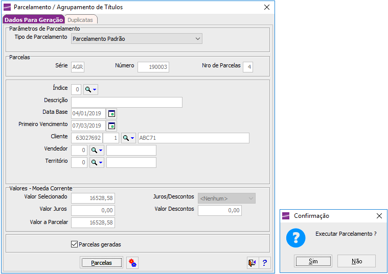The width and height of the screenshot is (388, 274).
Task: Click the Cliente magnifier lookup icon
Action: pos(126,138)
